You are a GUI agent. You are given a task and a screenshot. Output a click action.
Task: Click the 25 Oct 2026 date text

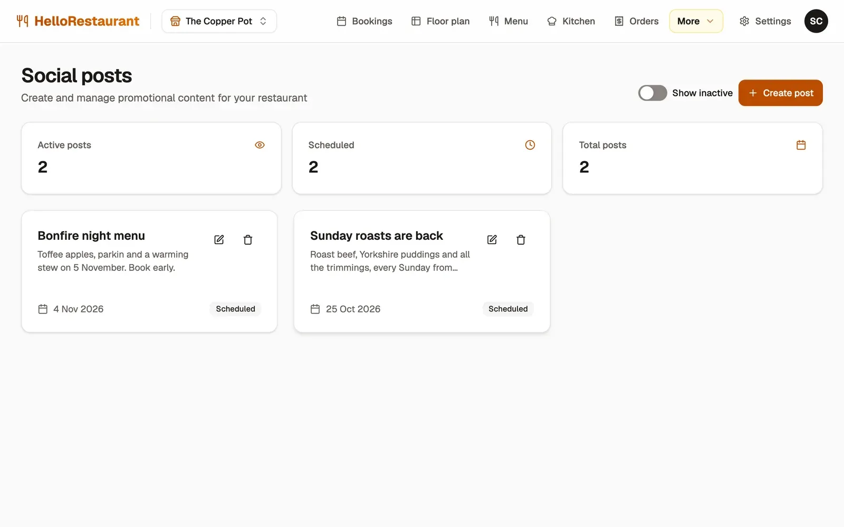click(x=353, y=309)
